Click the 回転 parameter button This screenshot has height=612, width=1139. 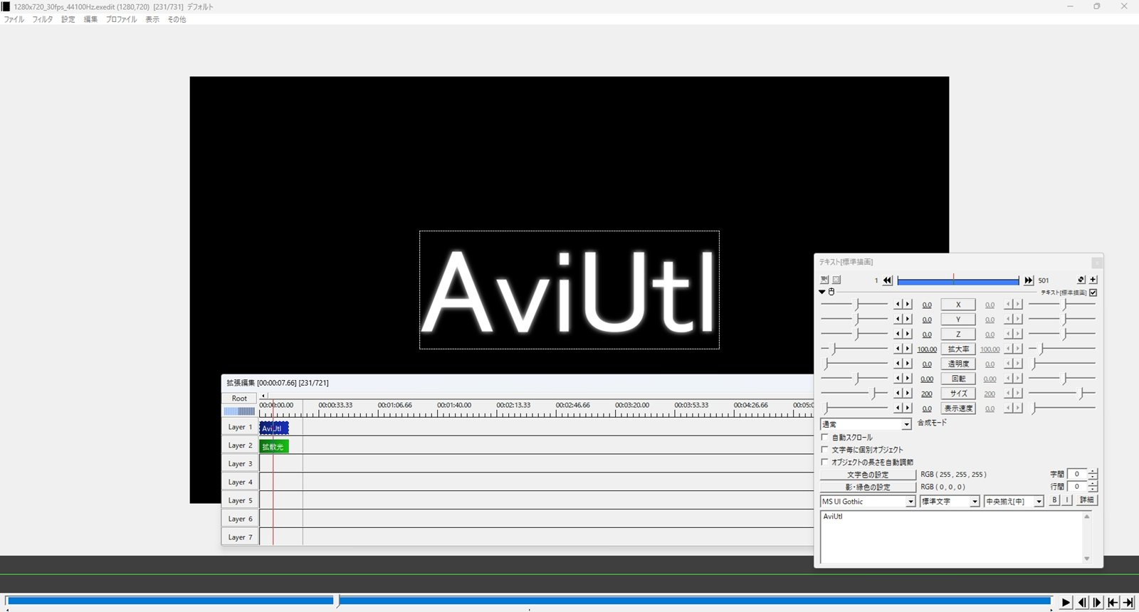958,379
